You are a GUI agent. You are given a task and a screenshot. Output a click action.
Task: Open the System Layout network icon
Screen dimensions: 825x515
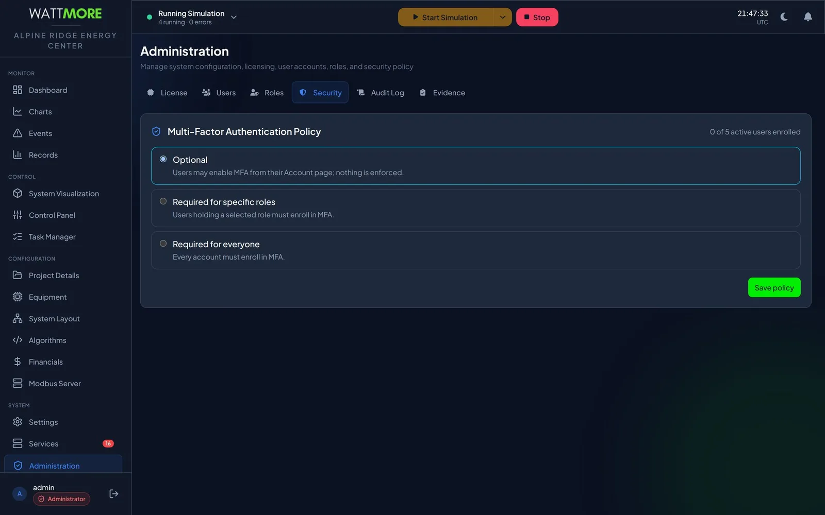point(18,319)
